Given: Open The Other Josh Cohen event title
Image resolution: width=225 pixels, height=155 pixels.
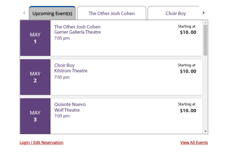Looking at the screenshot, I should pyautogui.click(x=77, y=27).
